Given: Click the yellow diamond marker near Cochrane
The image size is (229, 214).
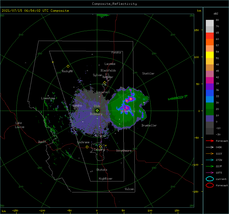Looking at the screenshot, I should click(87, 147).
